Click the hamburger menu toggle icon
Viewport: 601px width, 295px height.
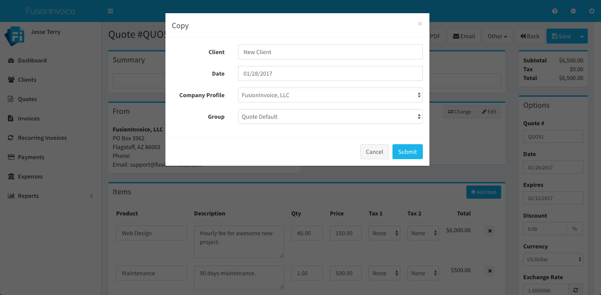(x=110, y=11)
